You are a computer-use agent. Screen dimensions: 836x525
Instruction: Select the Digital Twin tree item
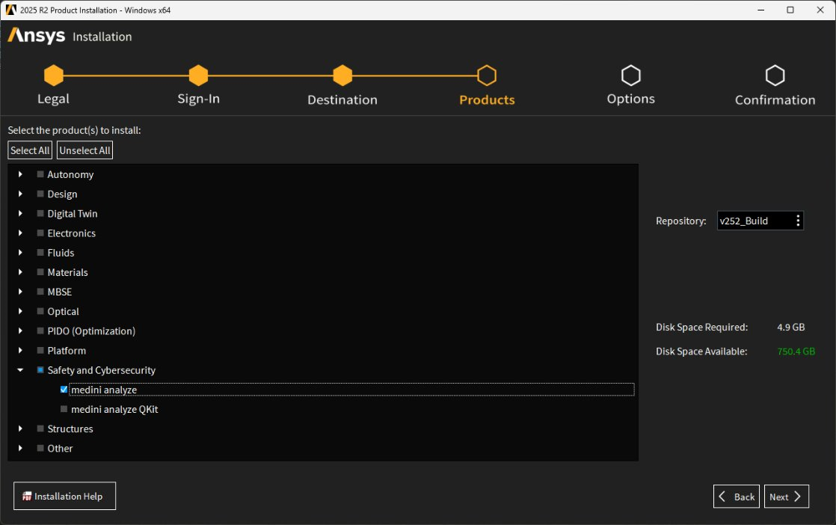click(72, 214)
